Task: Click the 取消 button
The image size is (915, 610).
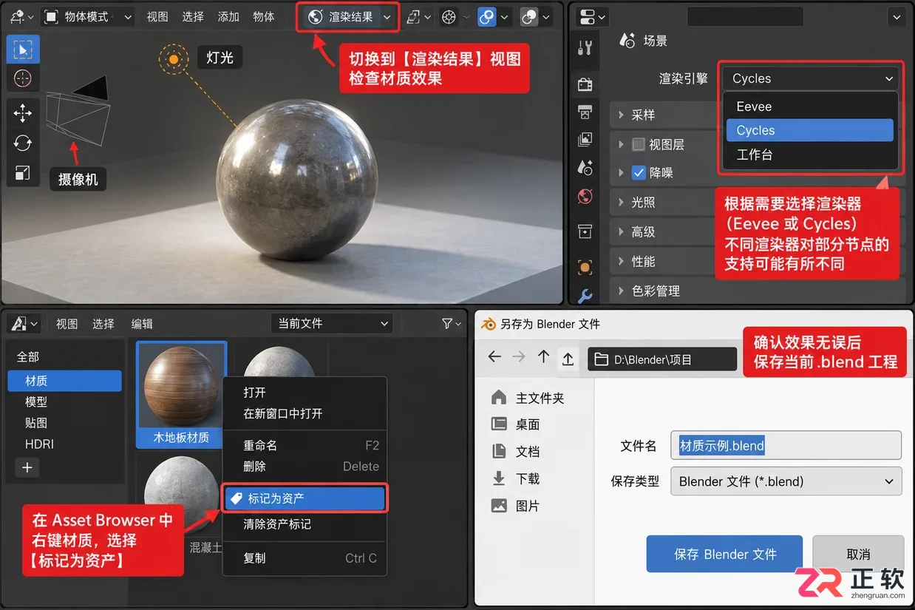Action: pos(858,554)
